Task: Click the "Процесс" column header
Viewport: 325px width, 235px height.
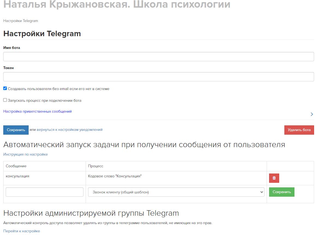Action: 176,166
